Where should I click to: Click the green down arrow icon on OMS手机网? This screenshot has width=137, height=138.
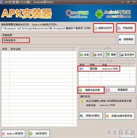click(31, 134)
